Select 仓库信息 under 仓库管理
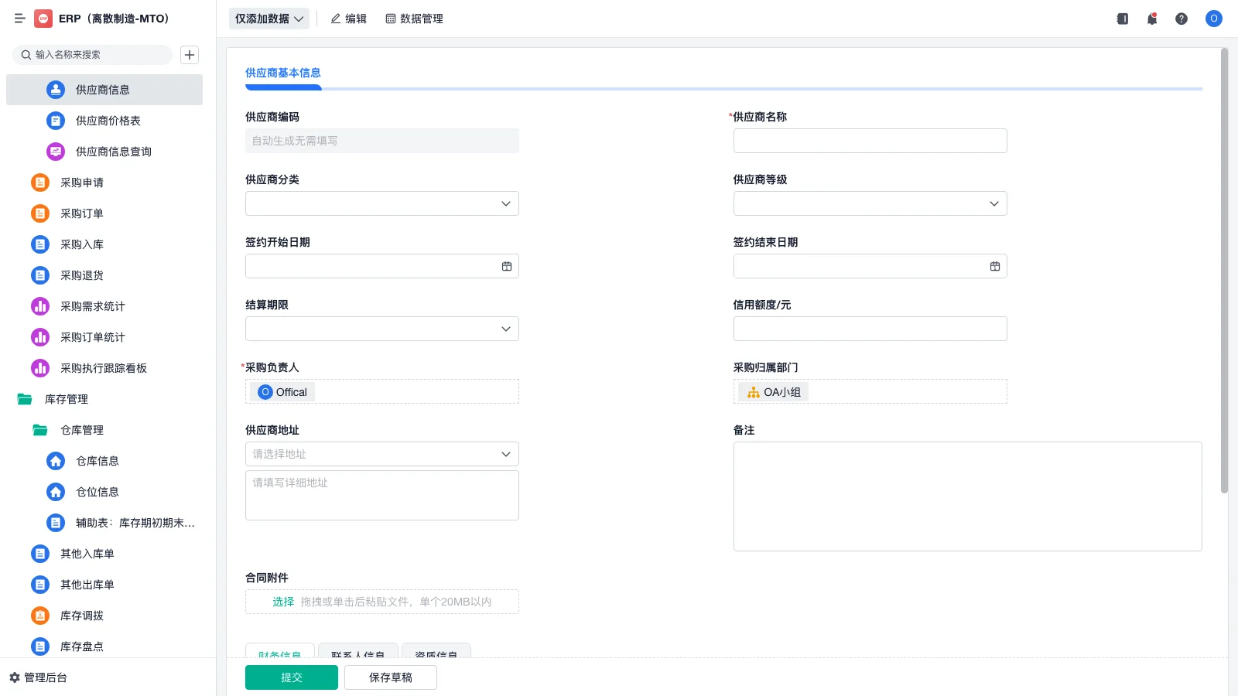Screen dimensions: 1238x696 click(97, 461)
